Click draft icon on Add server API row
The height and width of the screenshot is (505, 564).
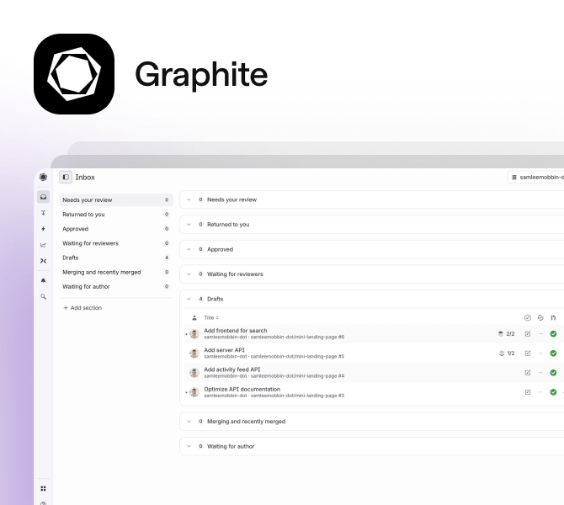[528, 353]
